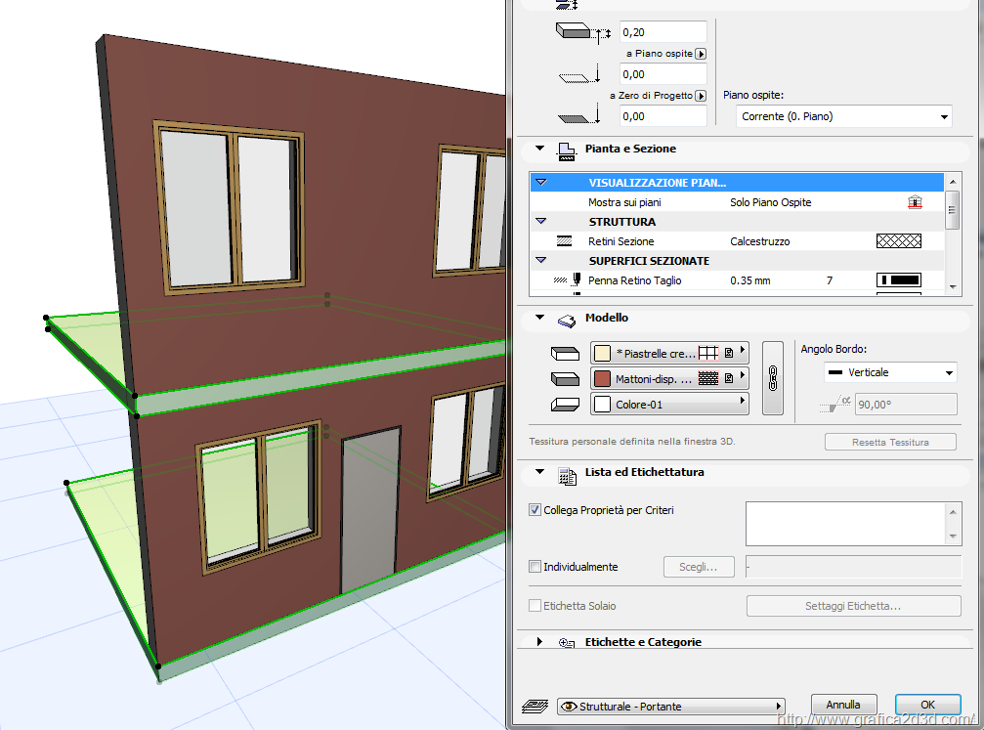Collapse the Modello panel header
Image resolution: width=984 pixels, height=730 pixels.
coord(539,318)
